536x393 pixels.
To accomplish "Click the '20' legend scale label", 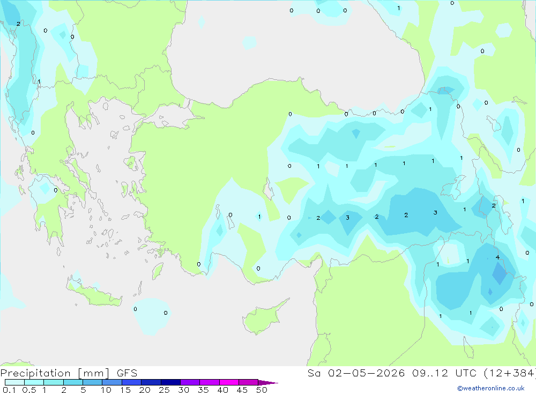I will 145,390.
